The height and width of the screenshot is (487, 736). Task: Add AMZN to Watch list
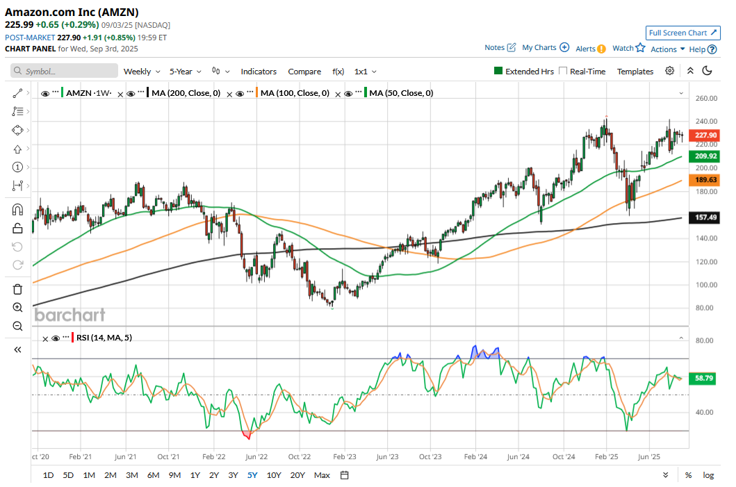(628, 48)
